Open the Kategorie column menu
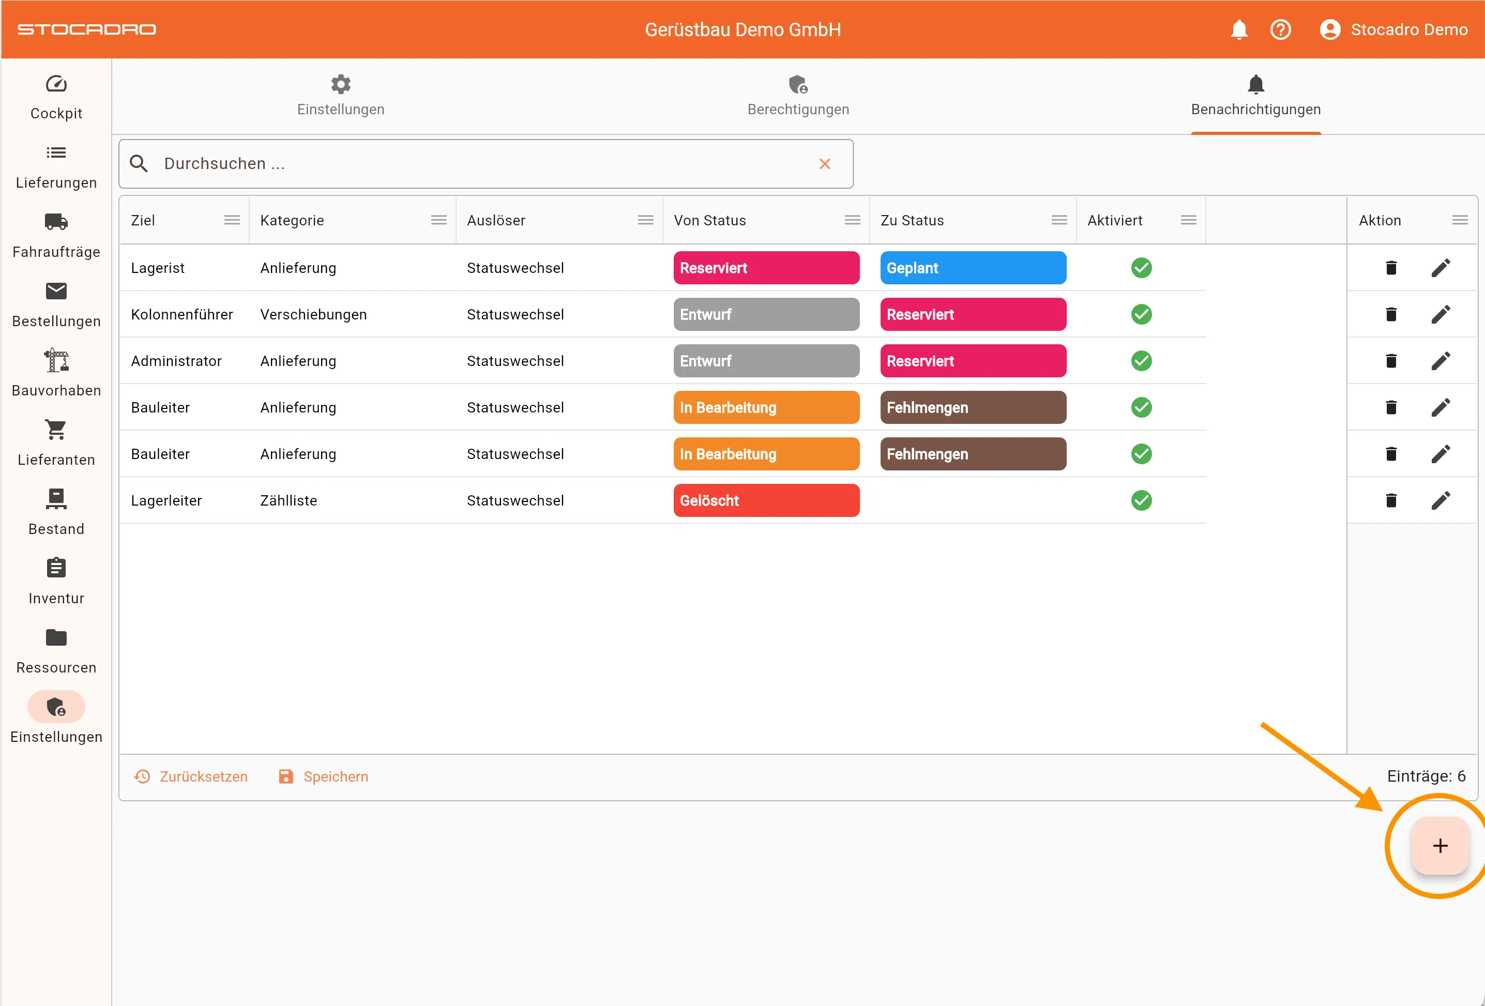The width and height of the screenshot is (1485, 1006). click(x=439, y=220)
